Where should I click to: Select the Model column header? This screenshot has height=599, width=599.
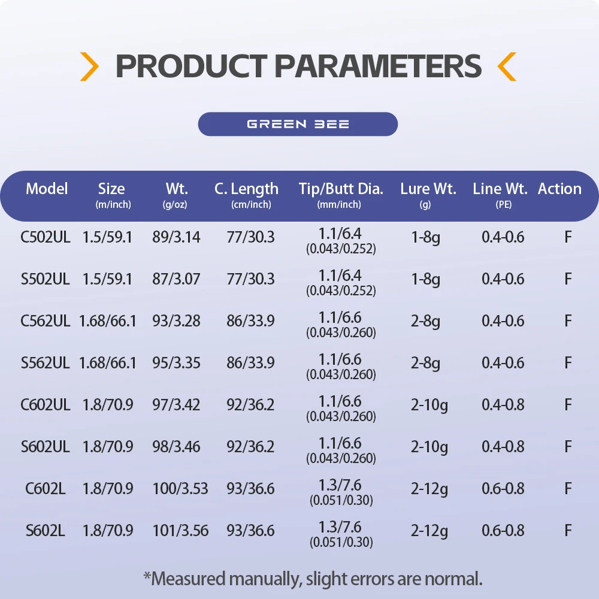(x=47, y=189)
